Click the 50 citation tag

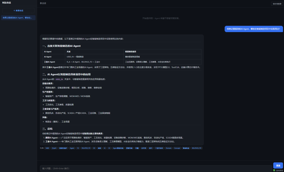click(x=94, y=148)
